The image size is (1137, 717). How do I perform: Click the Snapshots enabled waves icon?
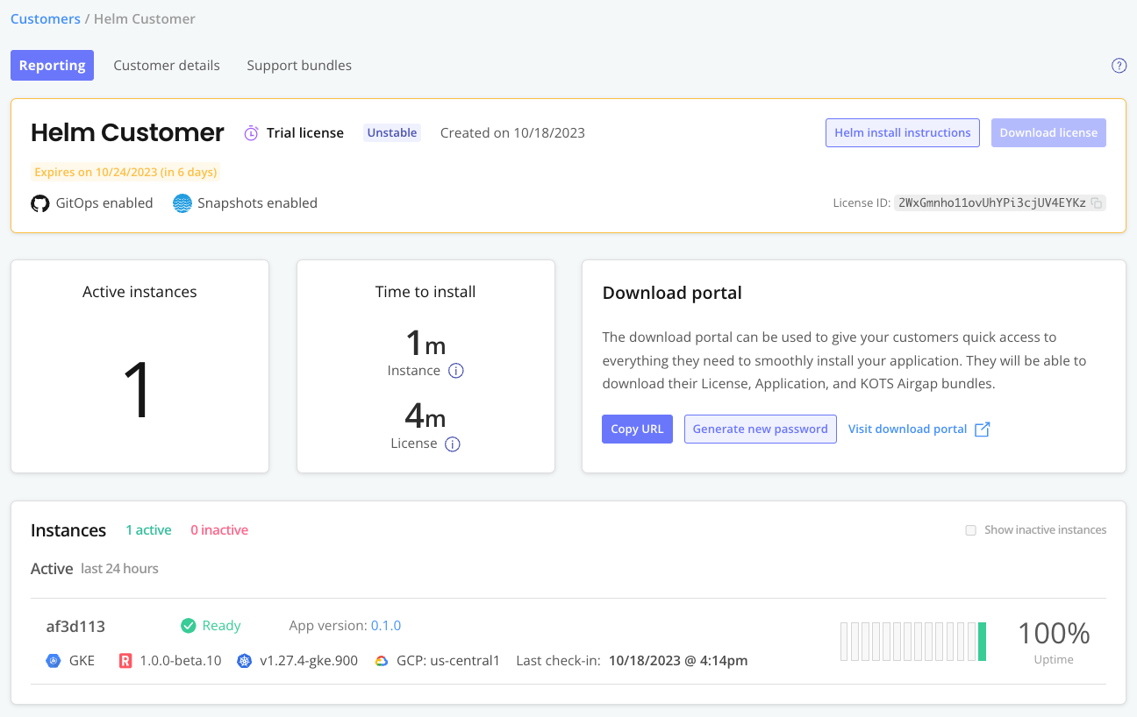182,202
